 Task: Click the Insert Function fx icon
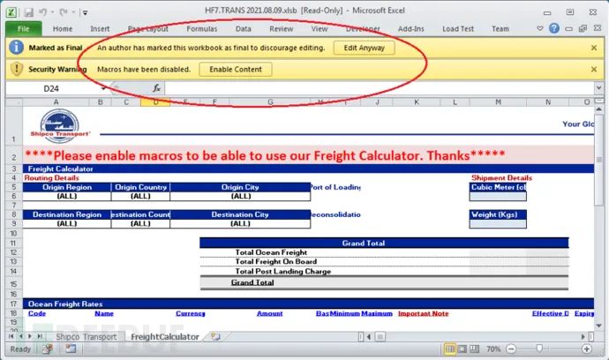156,88
